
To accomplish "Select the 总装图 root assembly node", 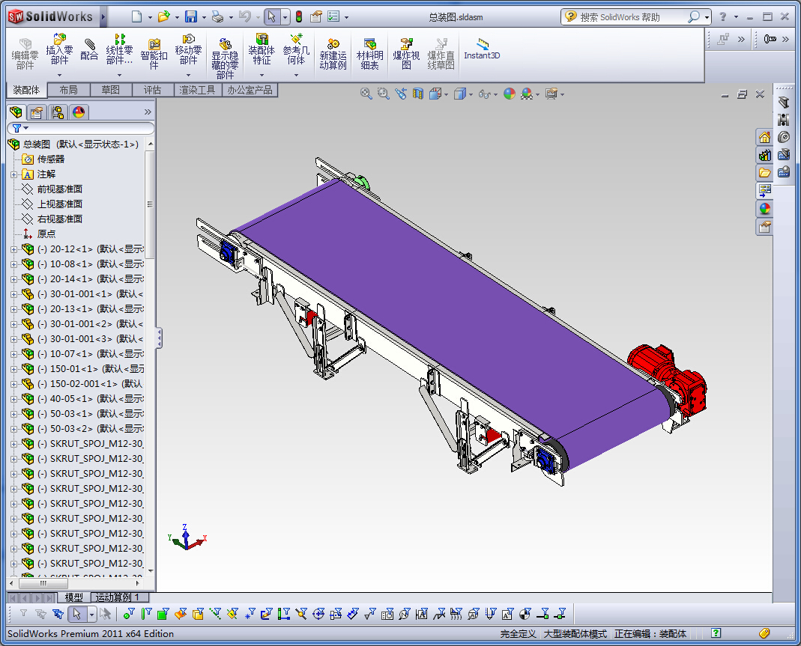I will [73, 144].
